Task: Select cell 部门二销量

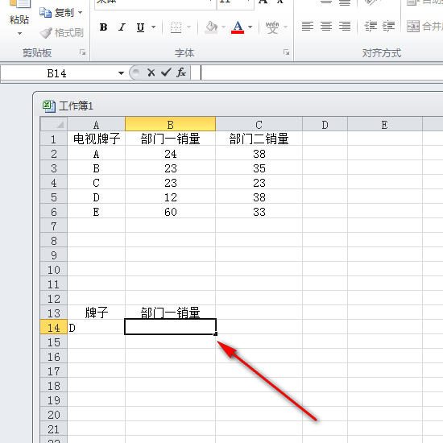Action: [x=259, y=139]
